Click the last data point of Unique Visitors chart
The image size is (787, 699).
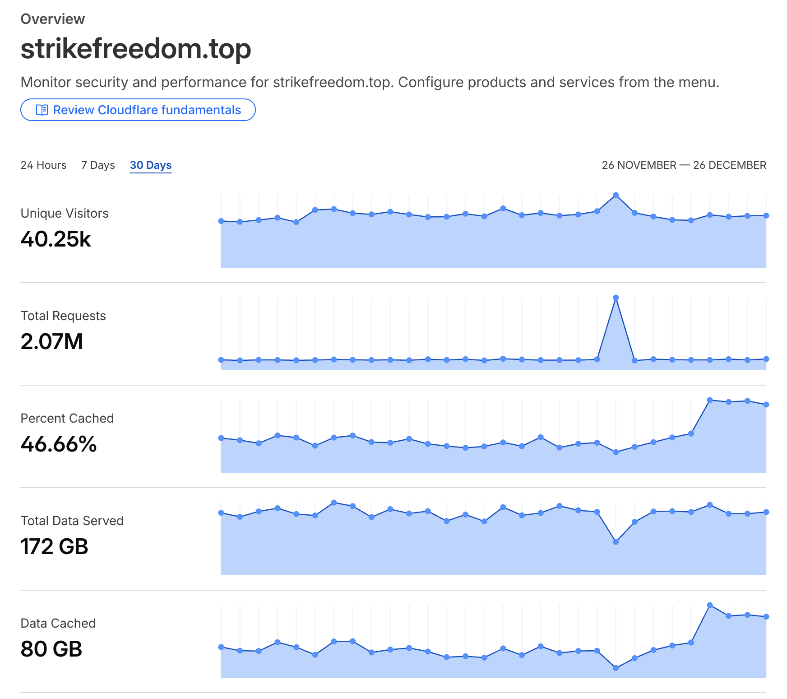pyautogui.click(x=766, y=216)
